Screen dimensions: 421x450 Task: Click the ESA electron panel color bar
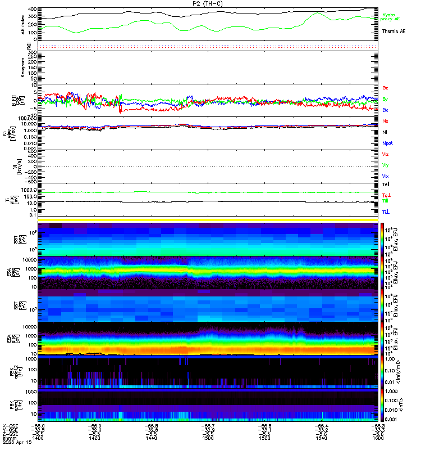[382, 339]
